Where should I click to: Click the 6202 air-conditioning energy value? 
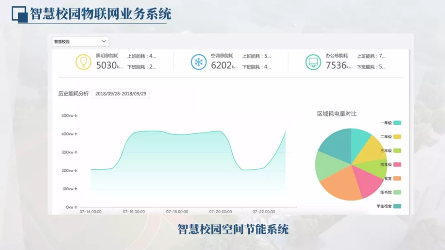(x=221, y=66)
